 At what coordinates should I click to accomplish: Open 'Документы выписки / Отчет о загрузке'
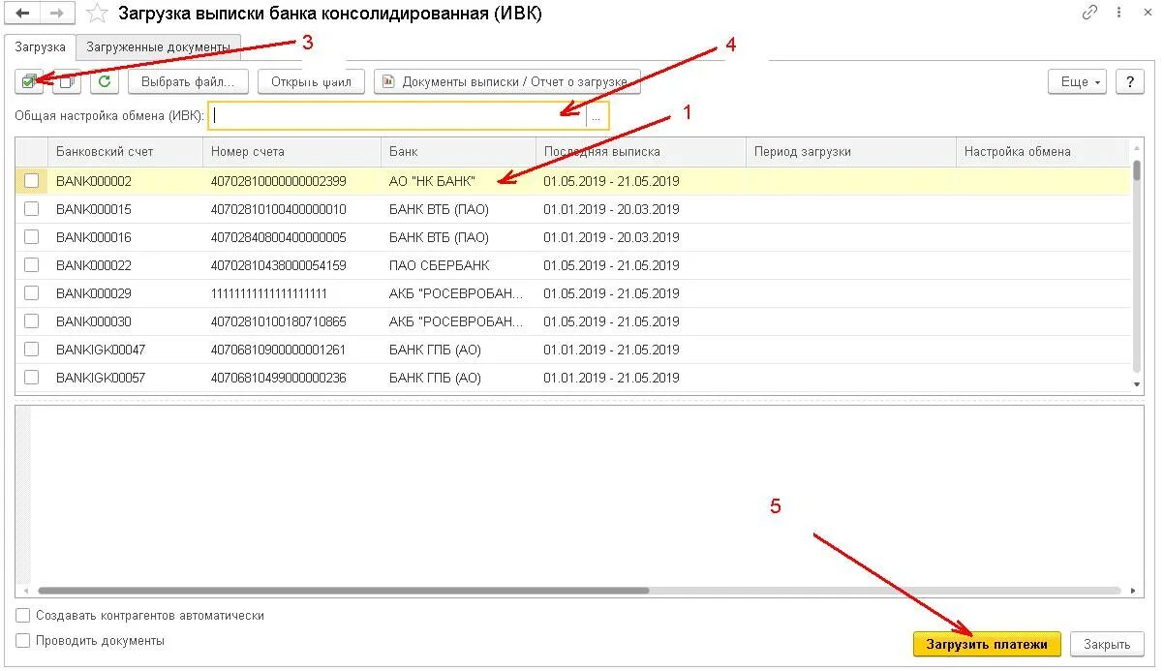click(x=507, y=82)
